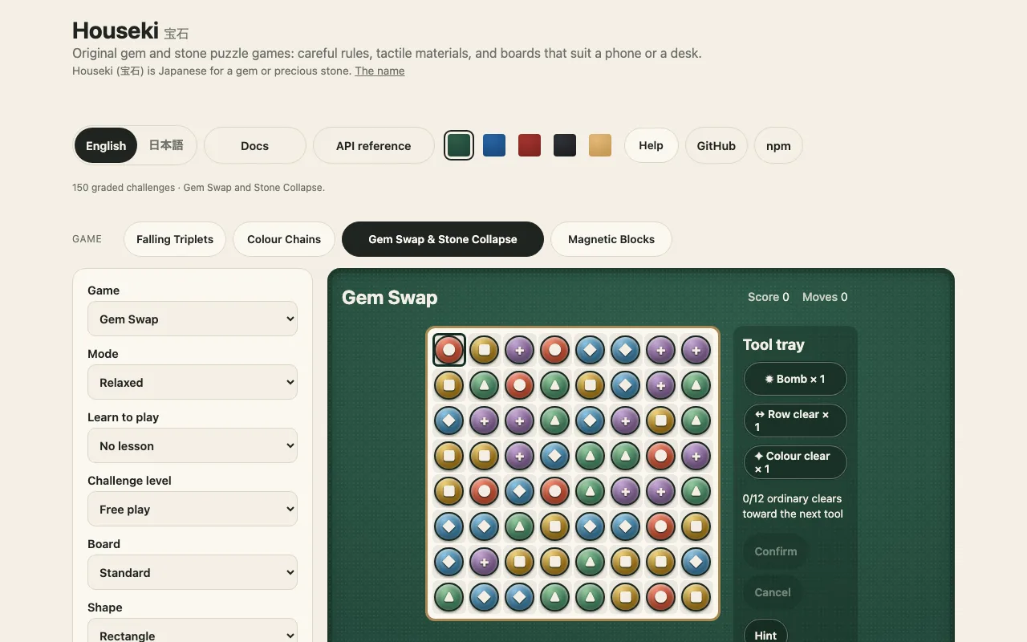Open the Docs page
This screenshot has width=1027, height=642.
click(255, 145)
